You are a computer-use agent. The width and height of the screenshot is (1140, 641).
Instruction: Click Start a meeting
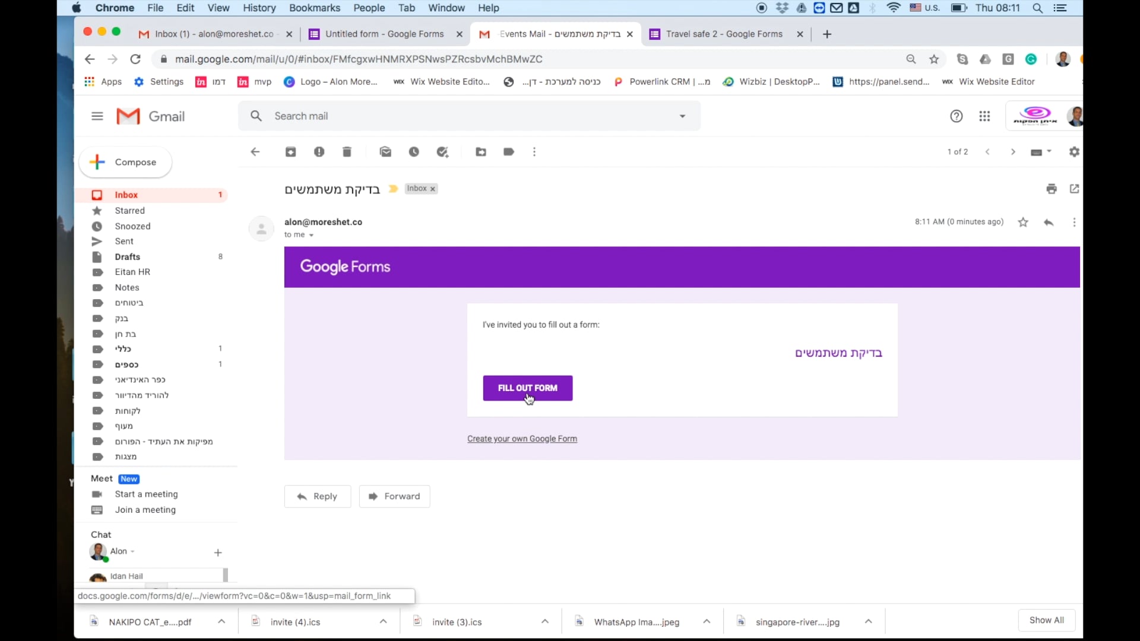click(x=146, y=494)
